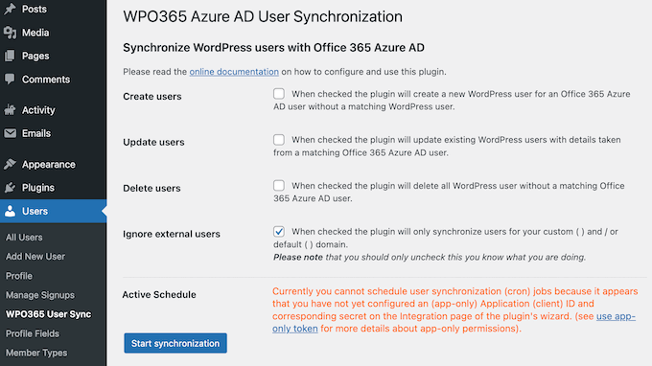
Task: Open Manage Signups submenu item
Action: tap(40, 295)
